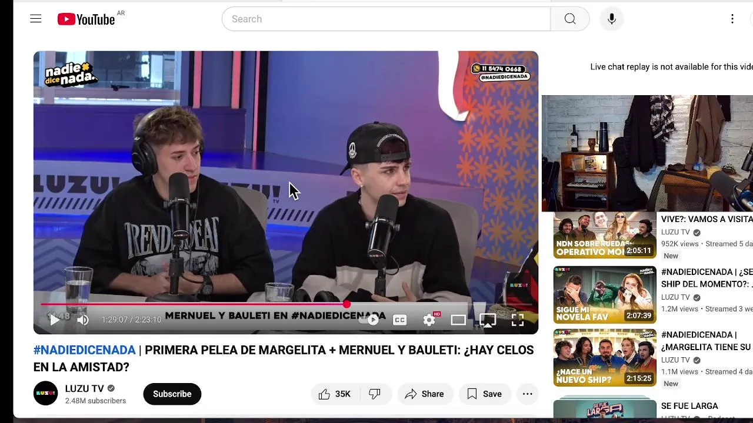Save the video to playlist

click(484, 394)
